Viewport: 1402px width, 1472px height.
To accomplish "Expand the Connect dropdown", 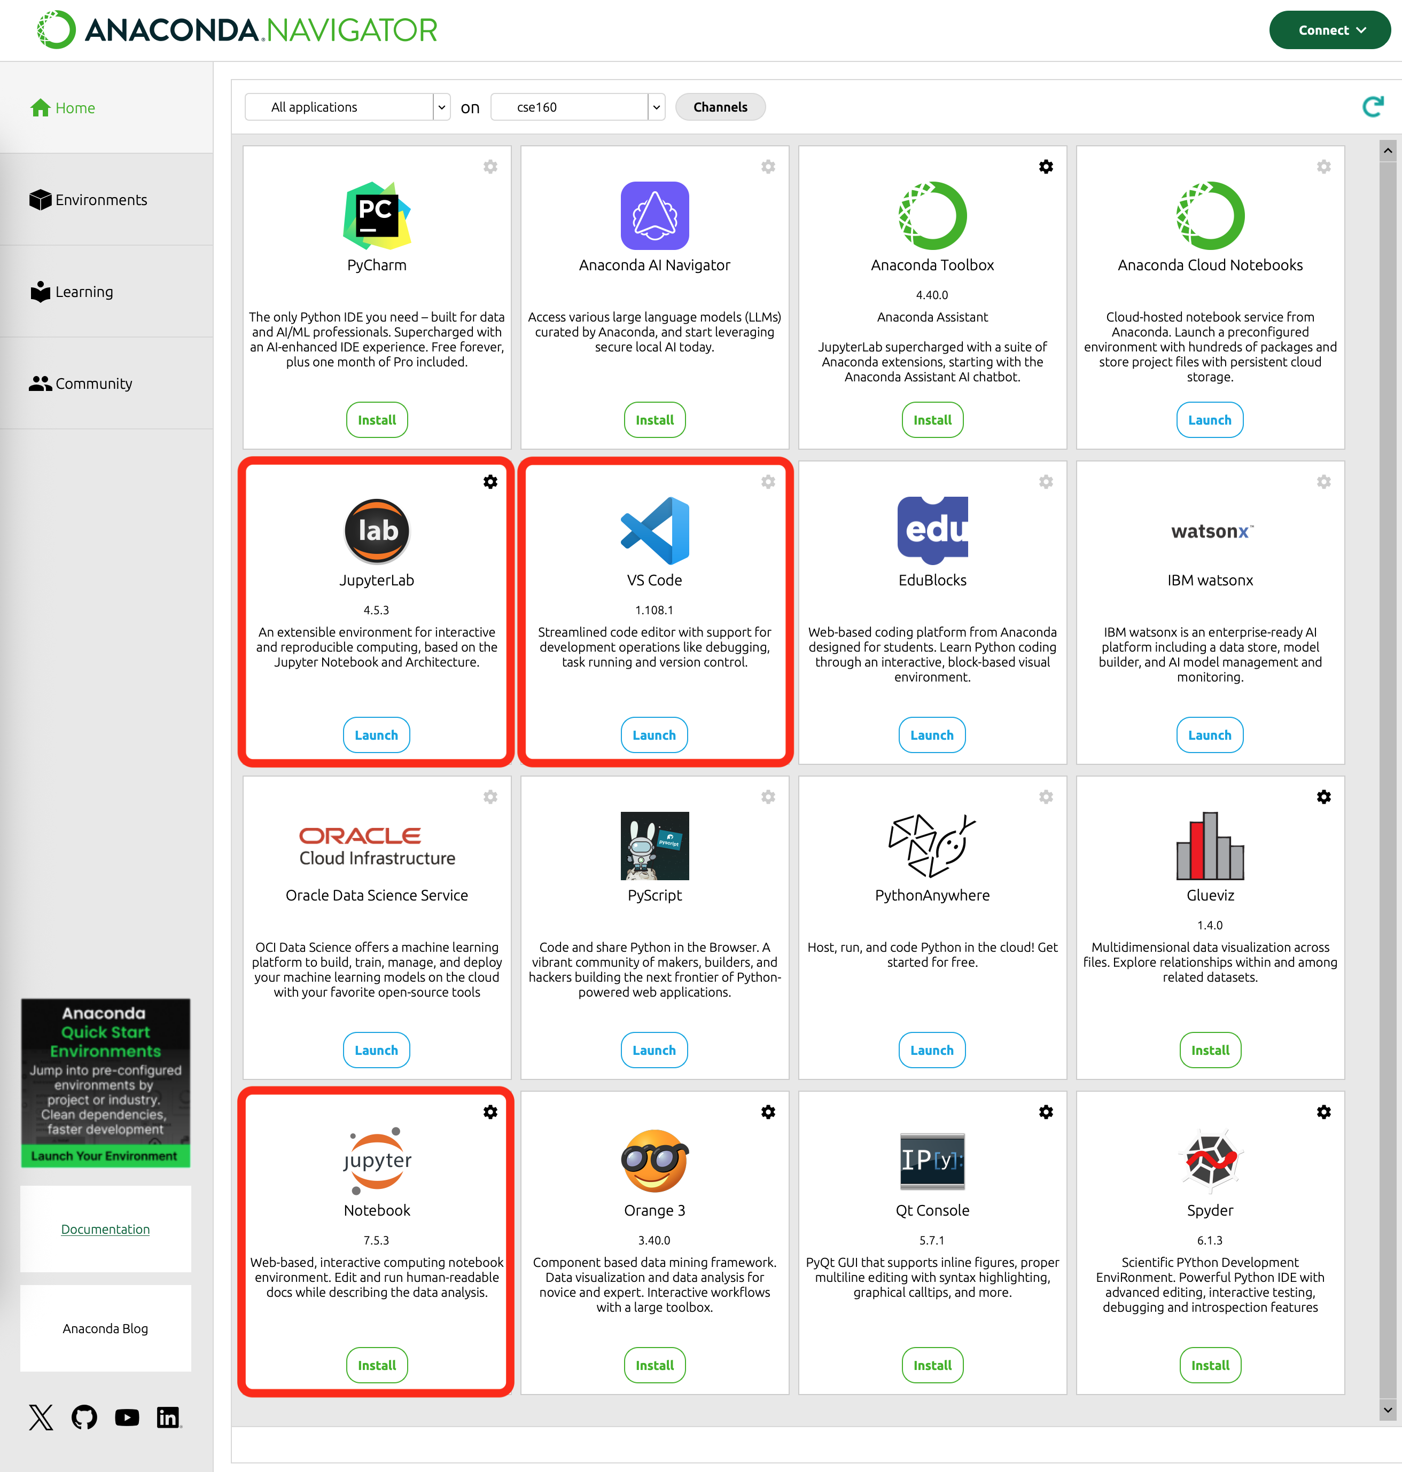I will (1329, 30).
